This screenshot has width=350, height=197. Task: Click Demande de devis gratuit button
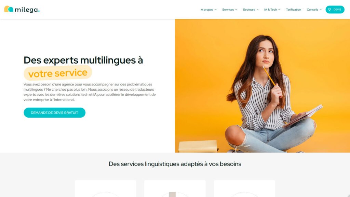(x=54, y=113)
